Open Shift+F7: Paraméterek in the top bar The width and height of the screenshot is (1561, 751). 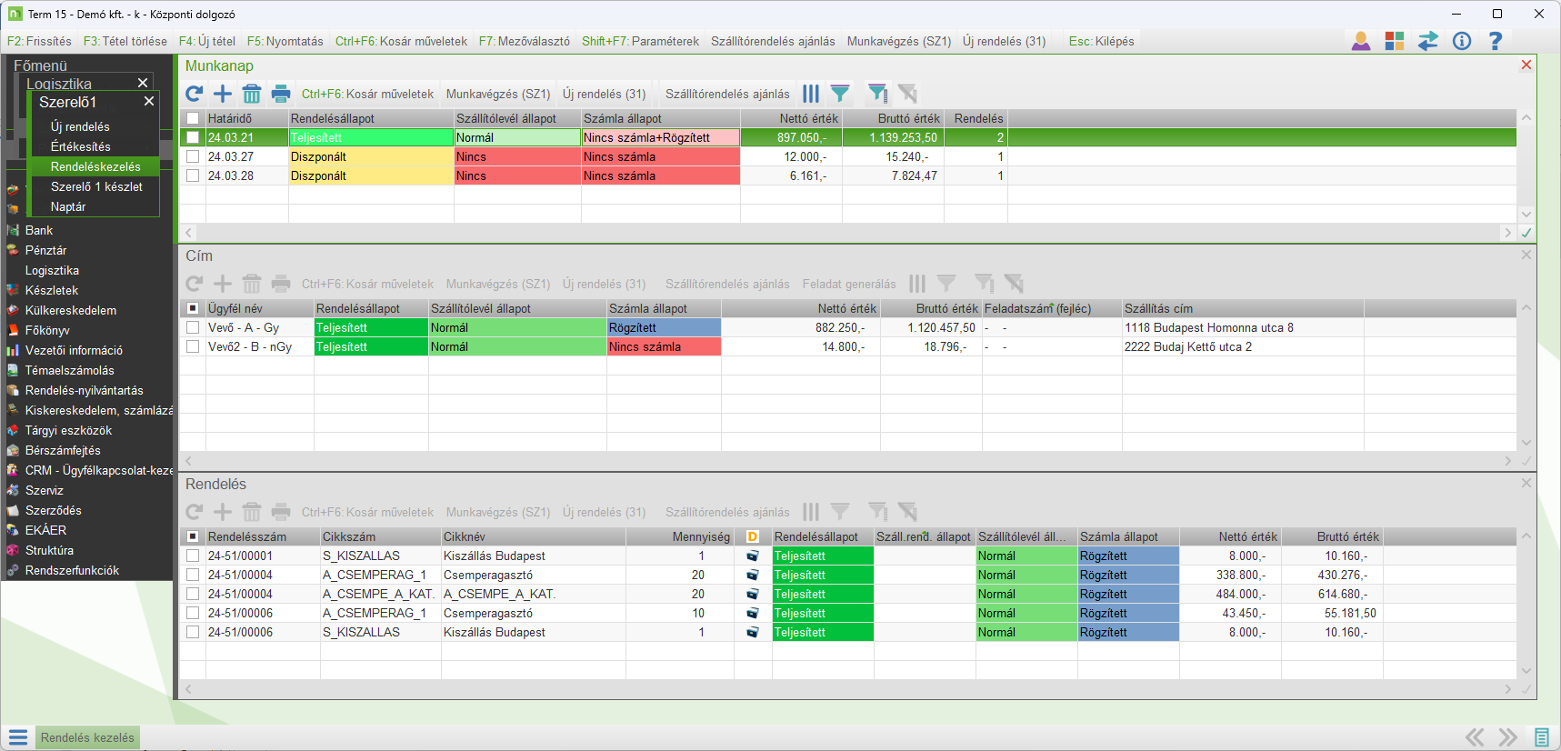pyautogui.click(x=641, y=41)
